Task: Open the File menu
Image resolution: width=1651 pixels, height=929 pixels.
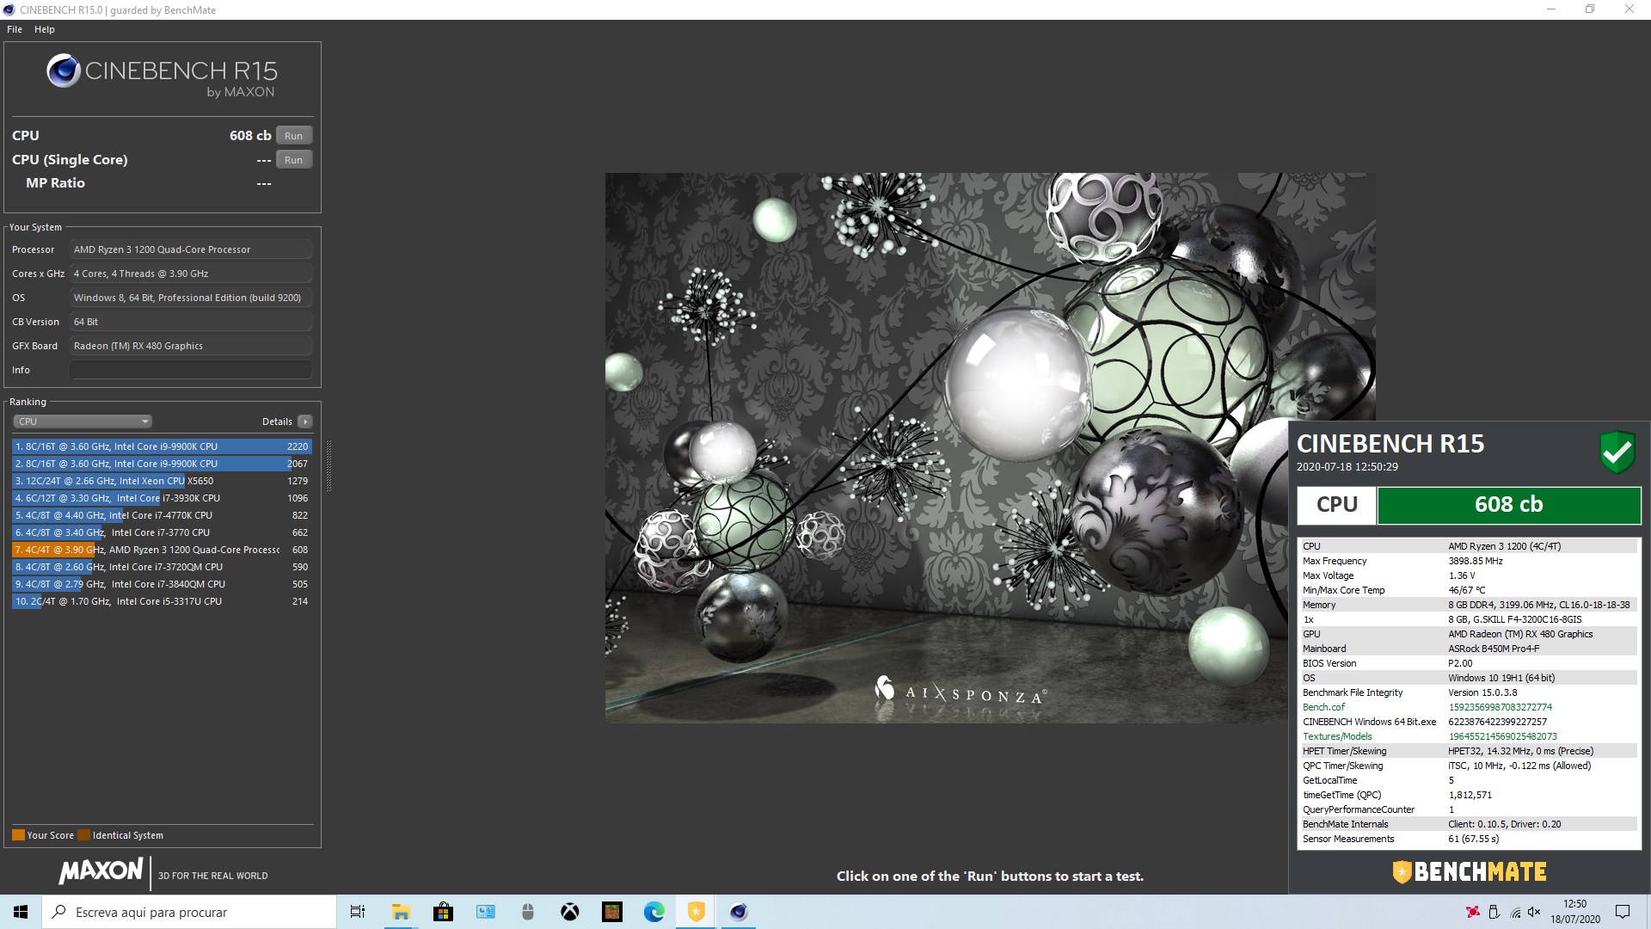Action: 15,29
